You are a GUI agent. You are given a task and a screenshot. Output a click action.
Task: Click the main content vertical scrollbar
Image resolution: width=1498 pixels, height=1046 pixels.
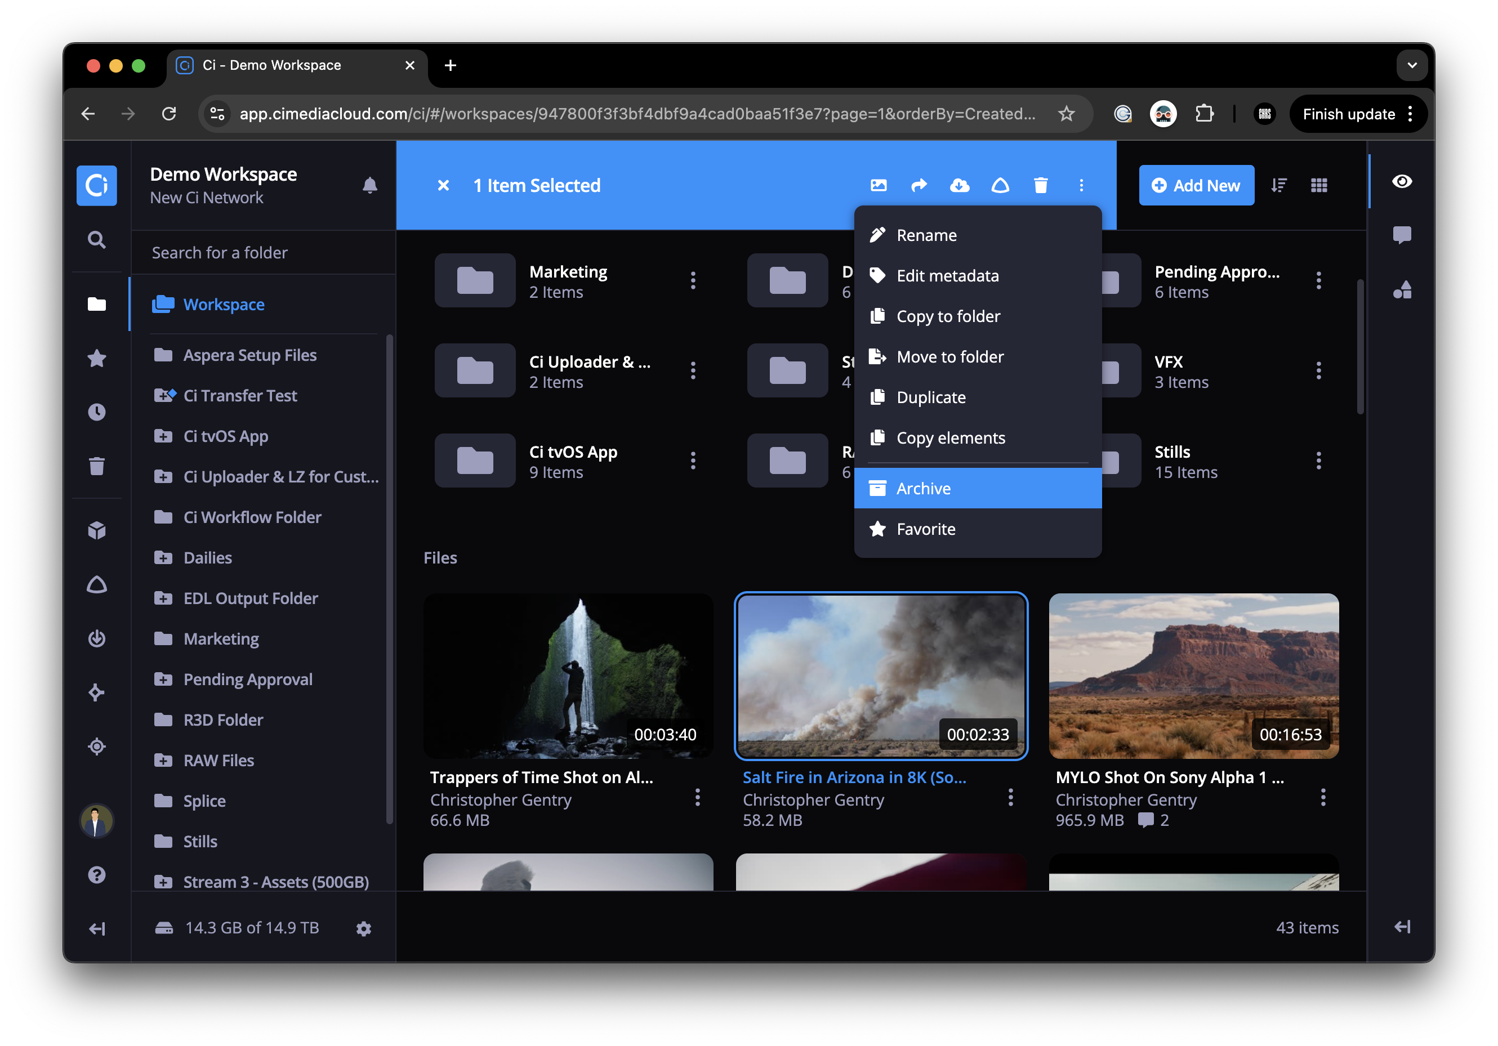point(1361,347)
